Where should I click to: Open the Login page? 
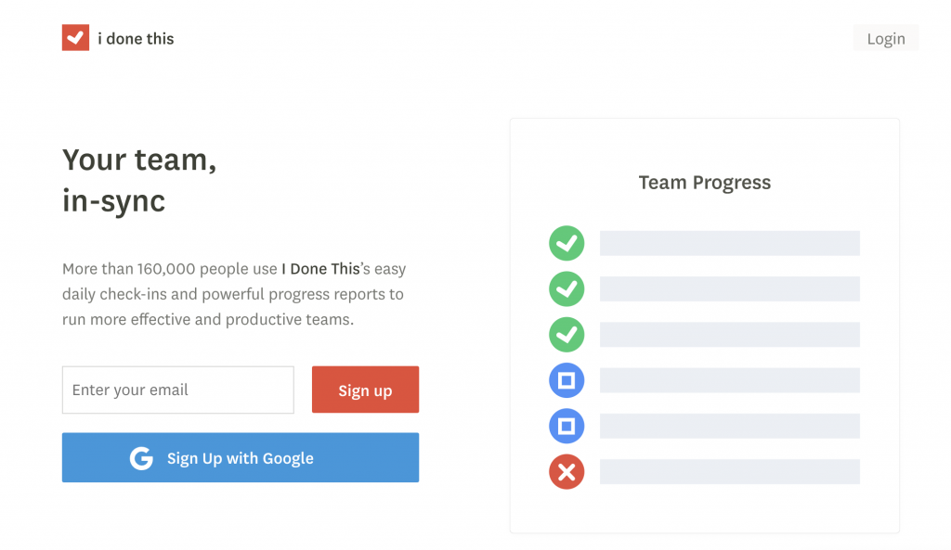(885, 38)
